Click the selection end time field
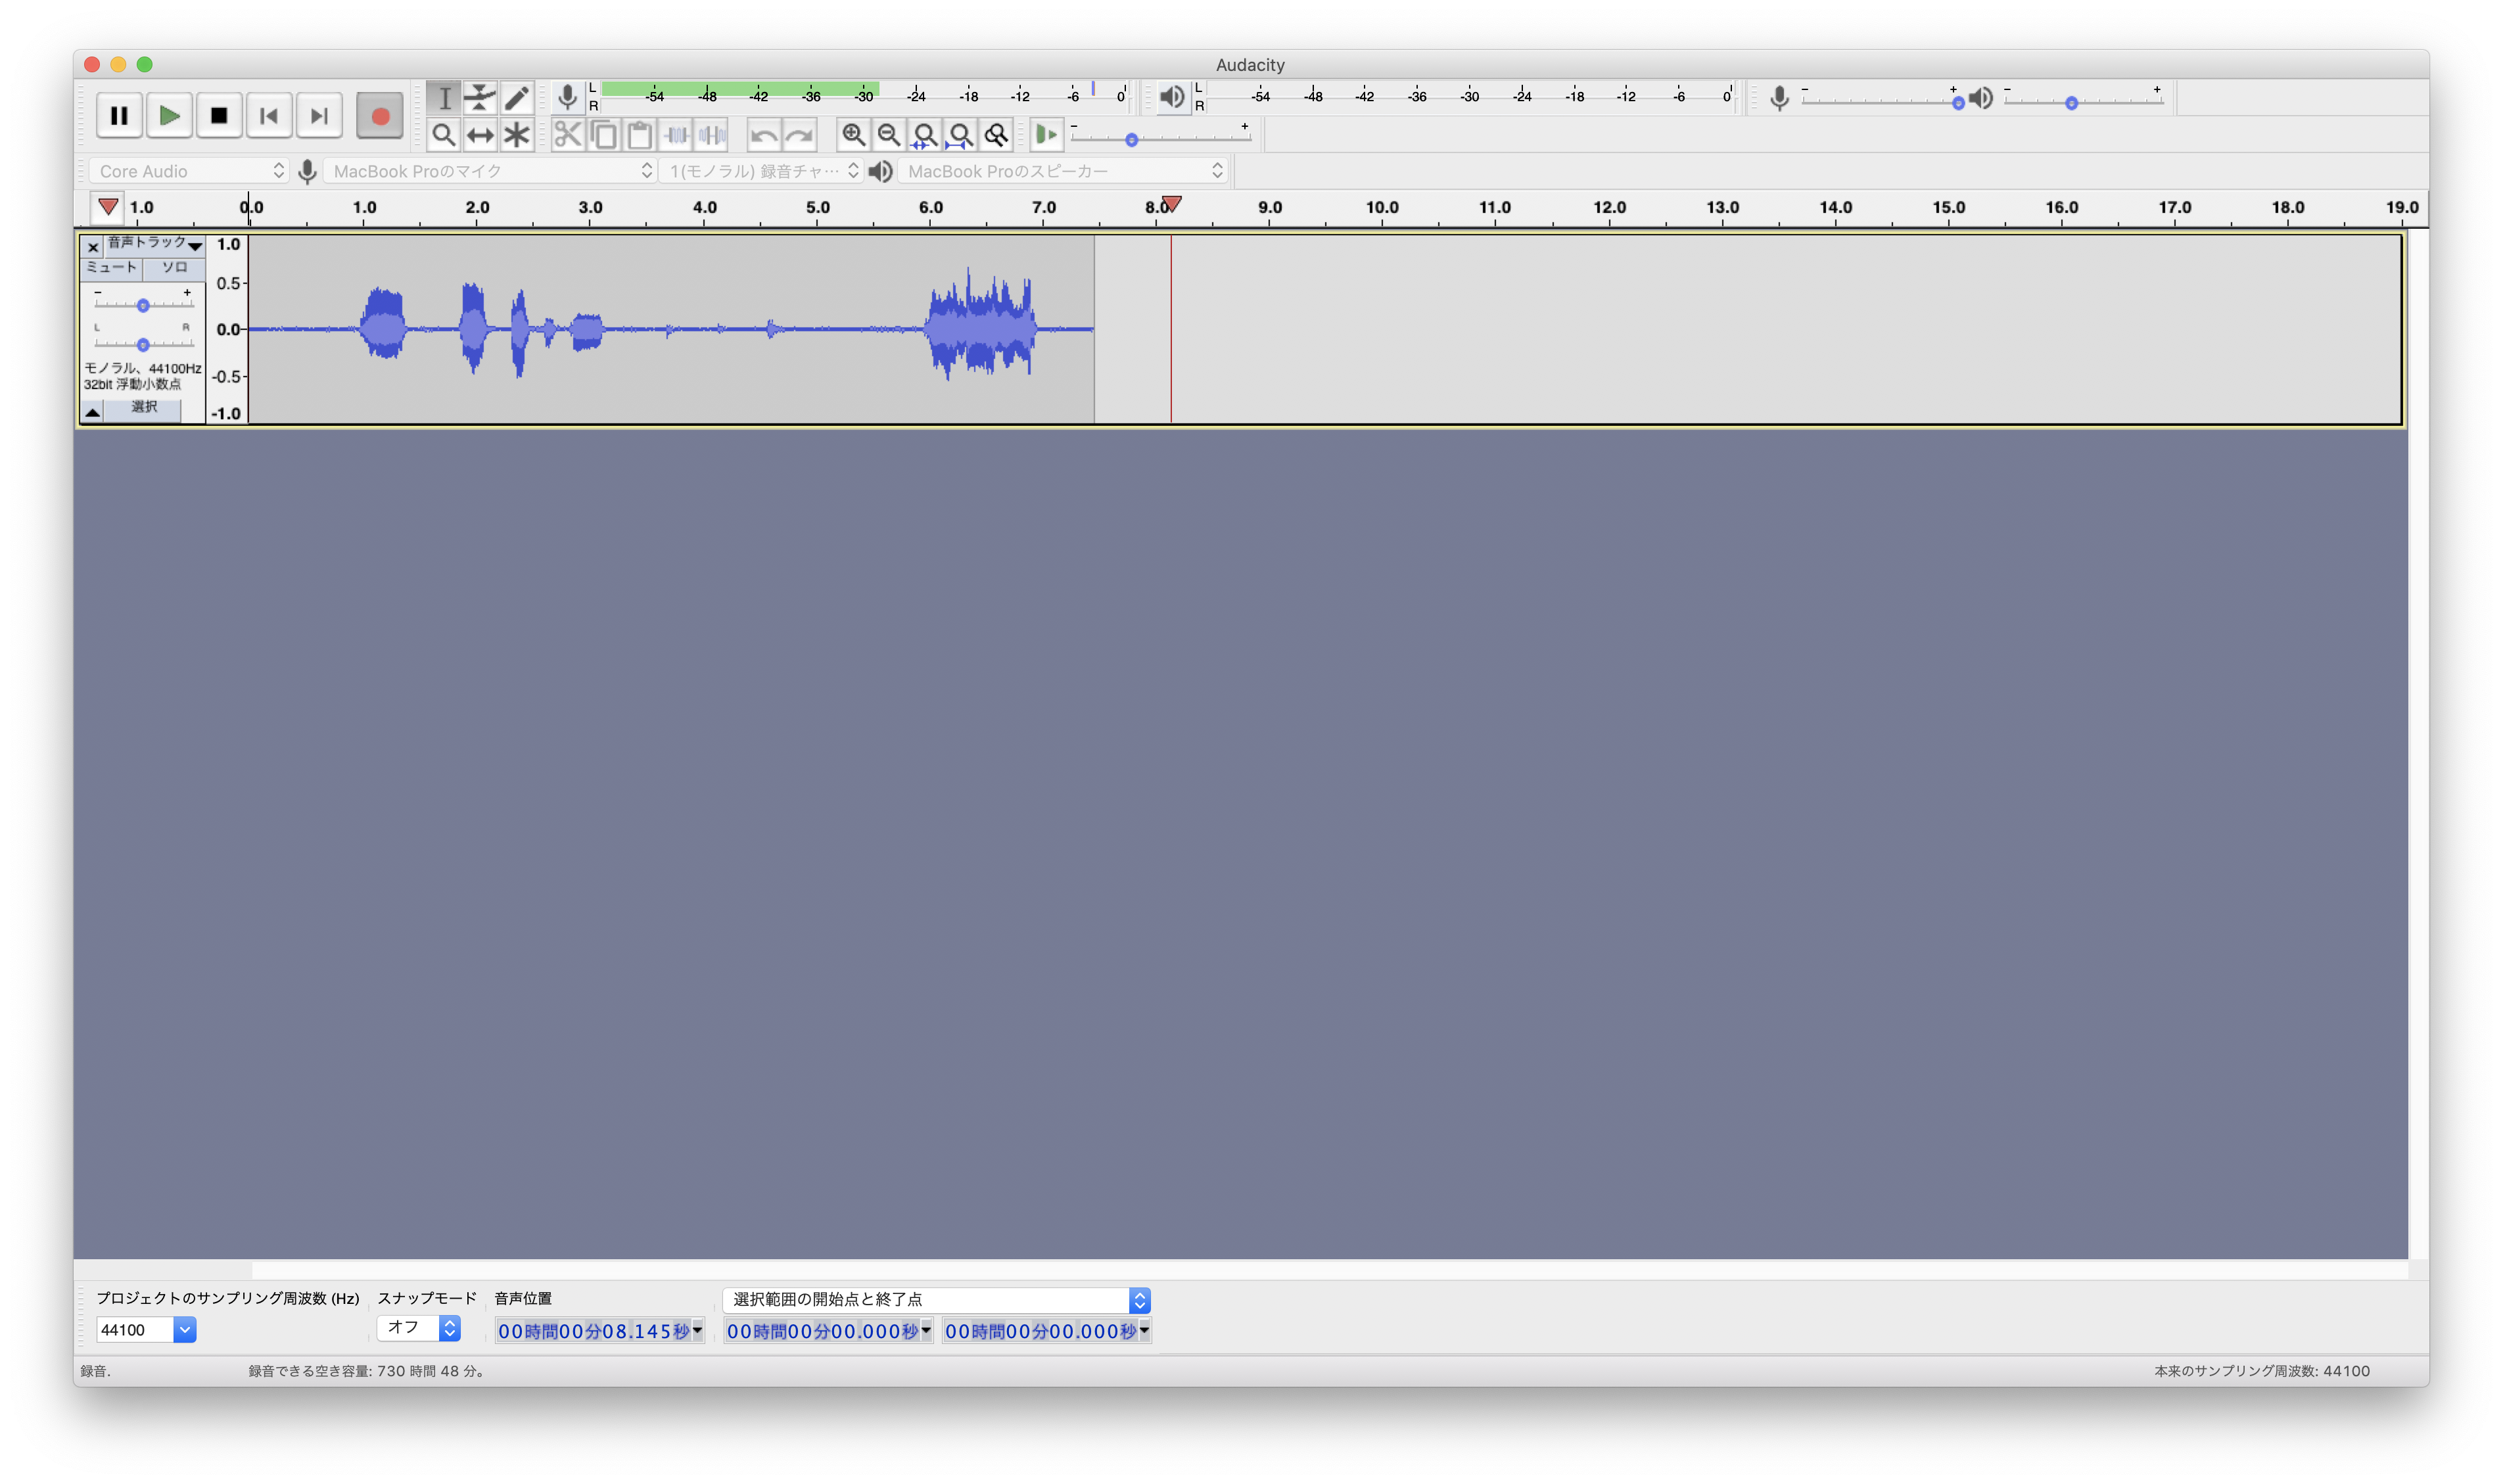The image size is (2503, 1484). 1040,1331
